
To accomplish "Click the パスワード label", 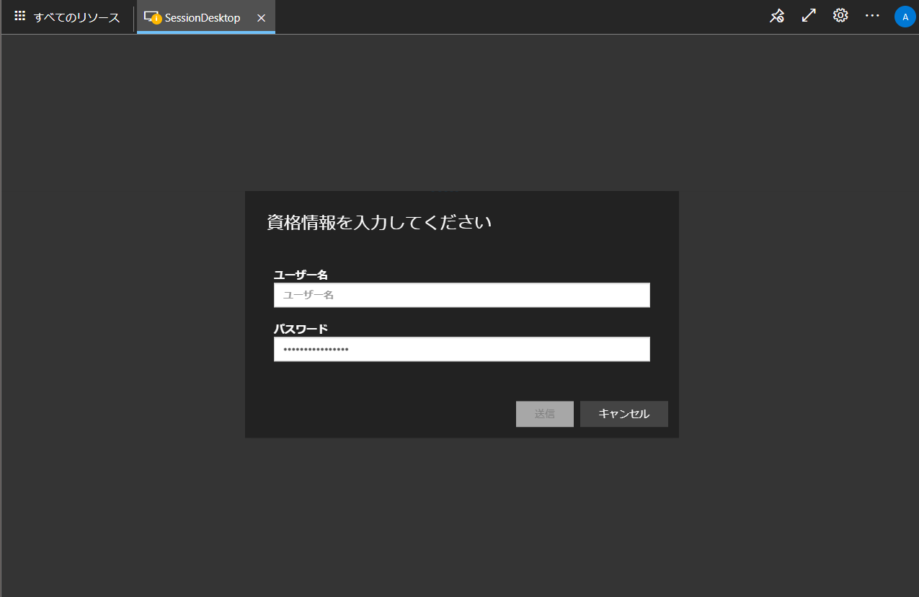I will click(x=301, y=329).
